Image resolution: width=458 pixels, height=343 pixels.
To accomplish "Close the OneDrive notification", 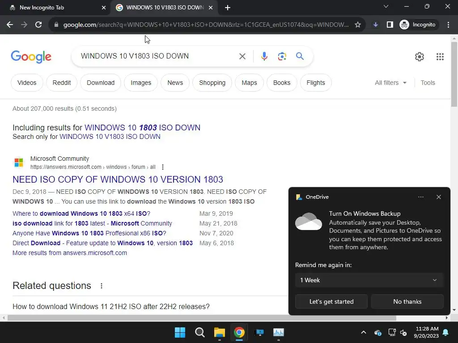I will (439, 197).
